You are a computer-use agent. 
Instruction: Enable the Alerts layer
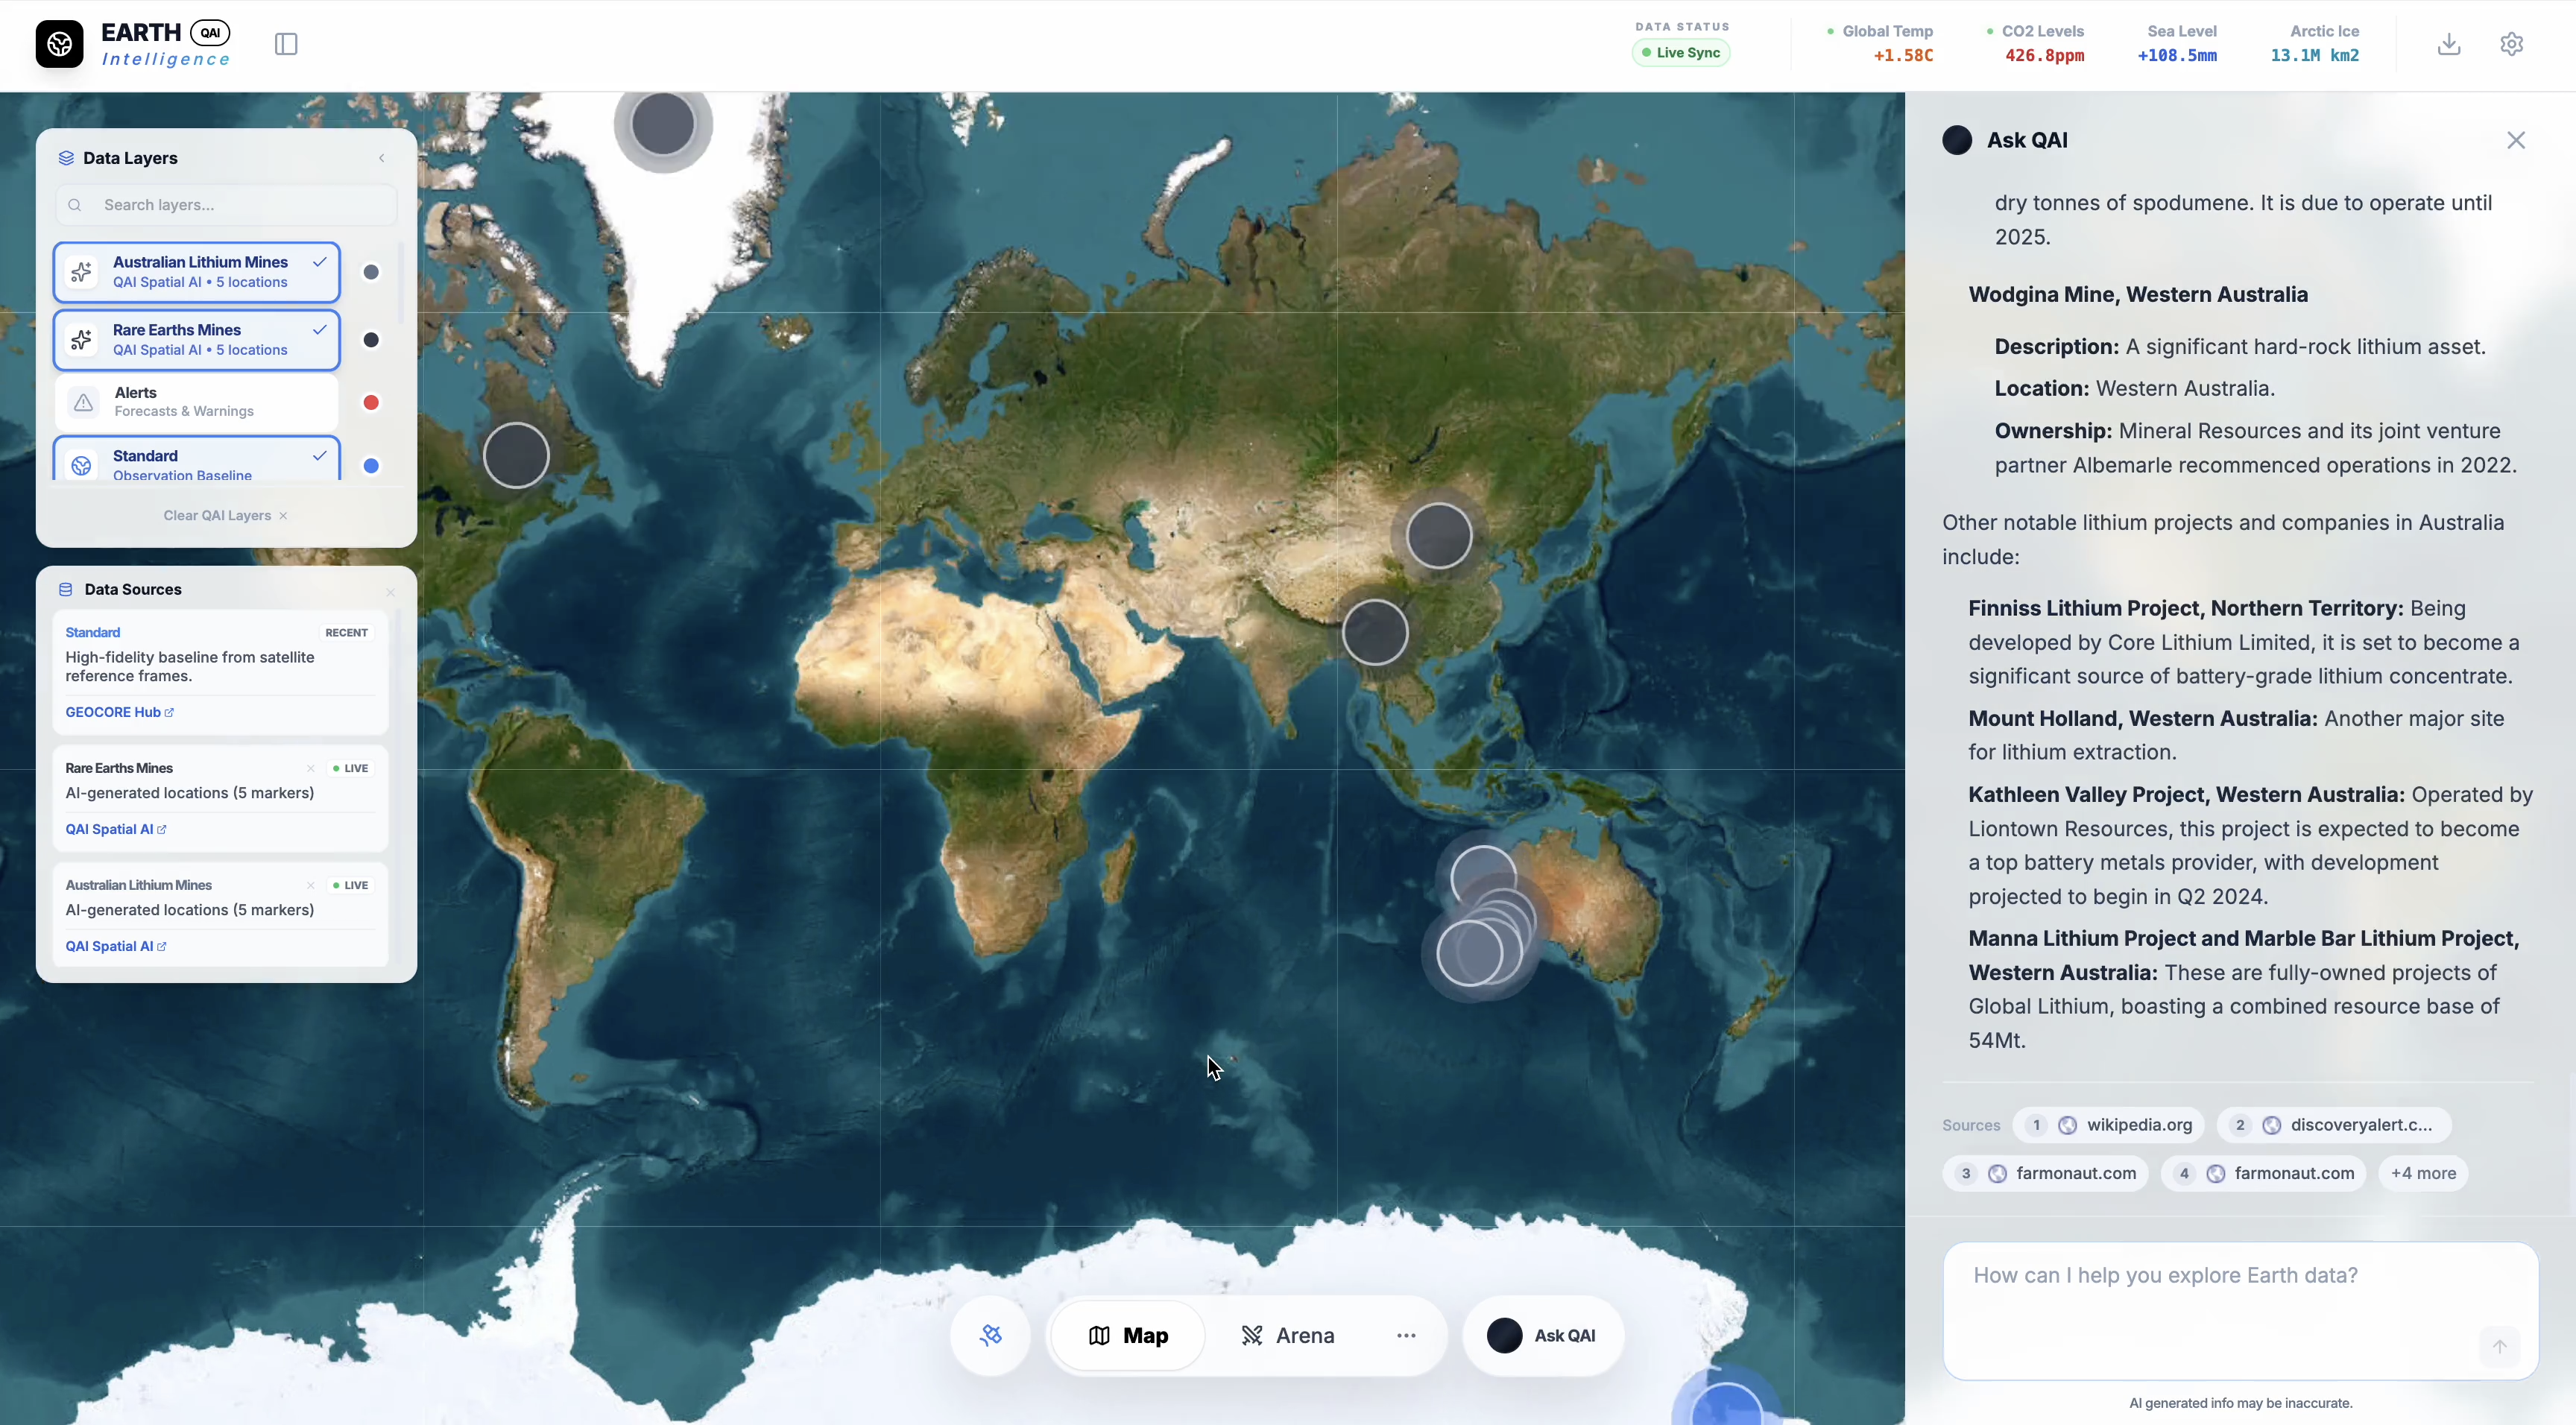pos(197,402)
